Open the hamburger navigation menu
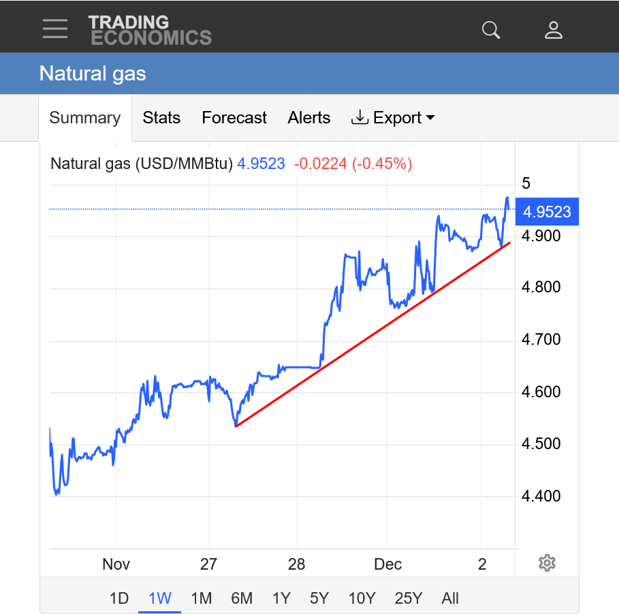The image size is (619, 614). pos(54,29)
